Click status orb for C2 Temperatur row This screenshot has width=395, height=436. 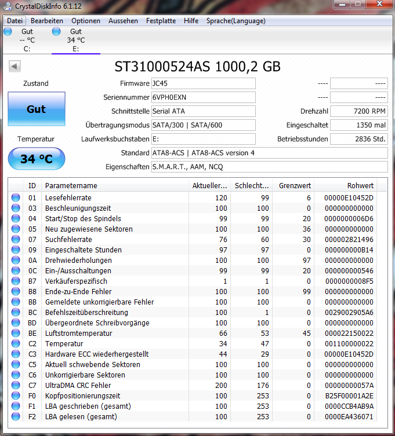pyautogui.click(x=16, y=344)
